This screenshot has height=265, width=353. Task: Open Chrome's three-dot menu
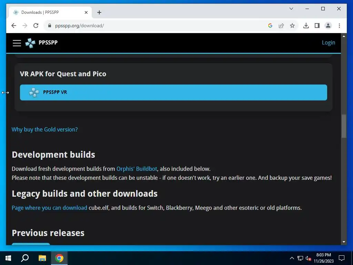coord(339,26)
